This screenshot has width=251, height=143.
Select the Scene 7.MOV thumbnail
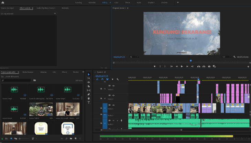[41, 109]
